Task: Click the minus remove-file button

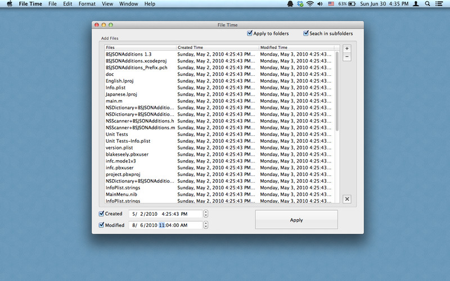Action: (x=346, y=57)
